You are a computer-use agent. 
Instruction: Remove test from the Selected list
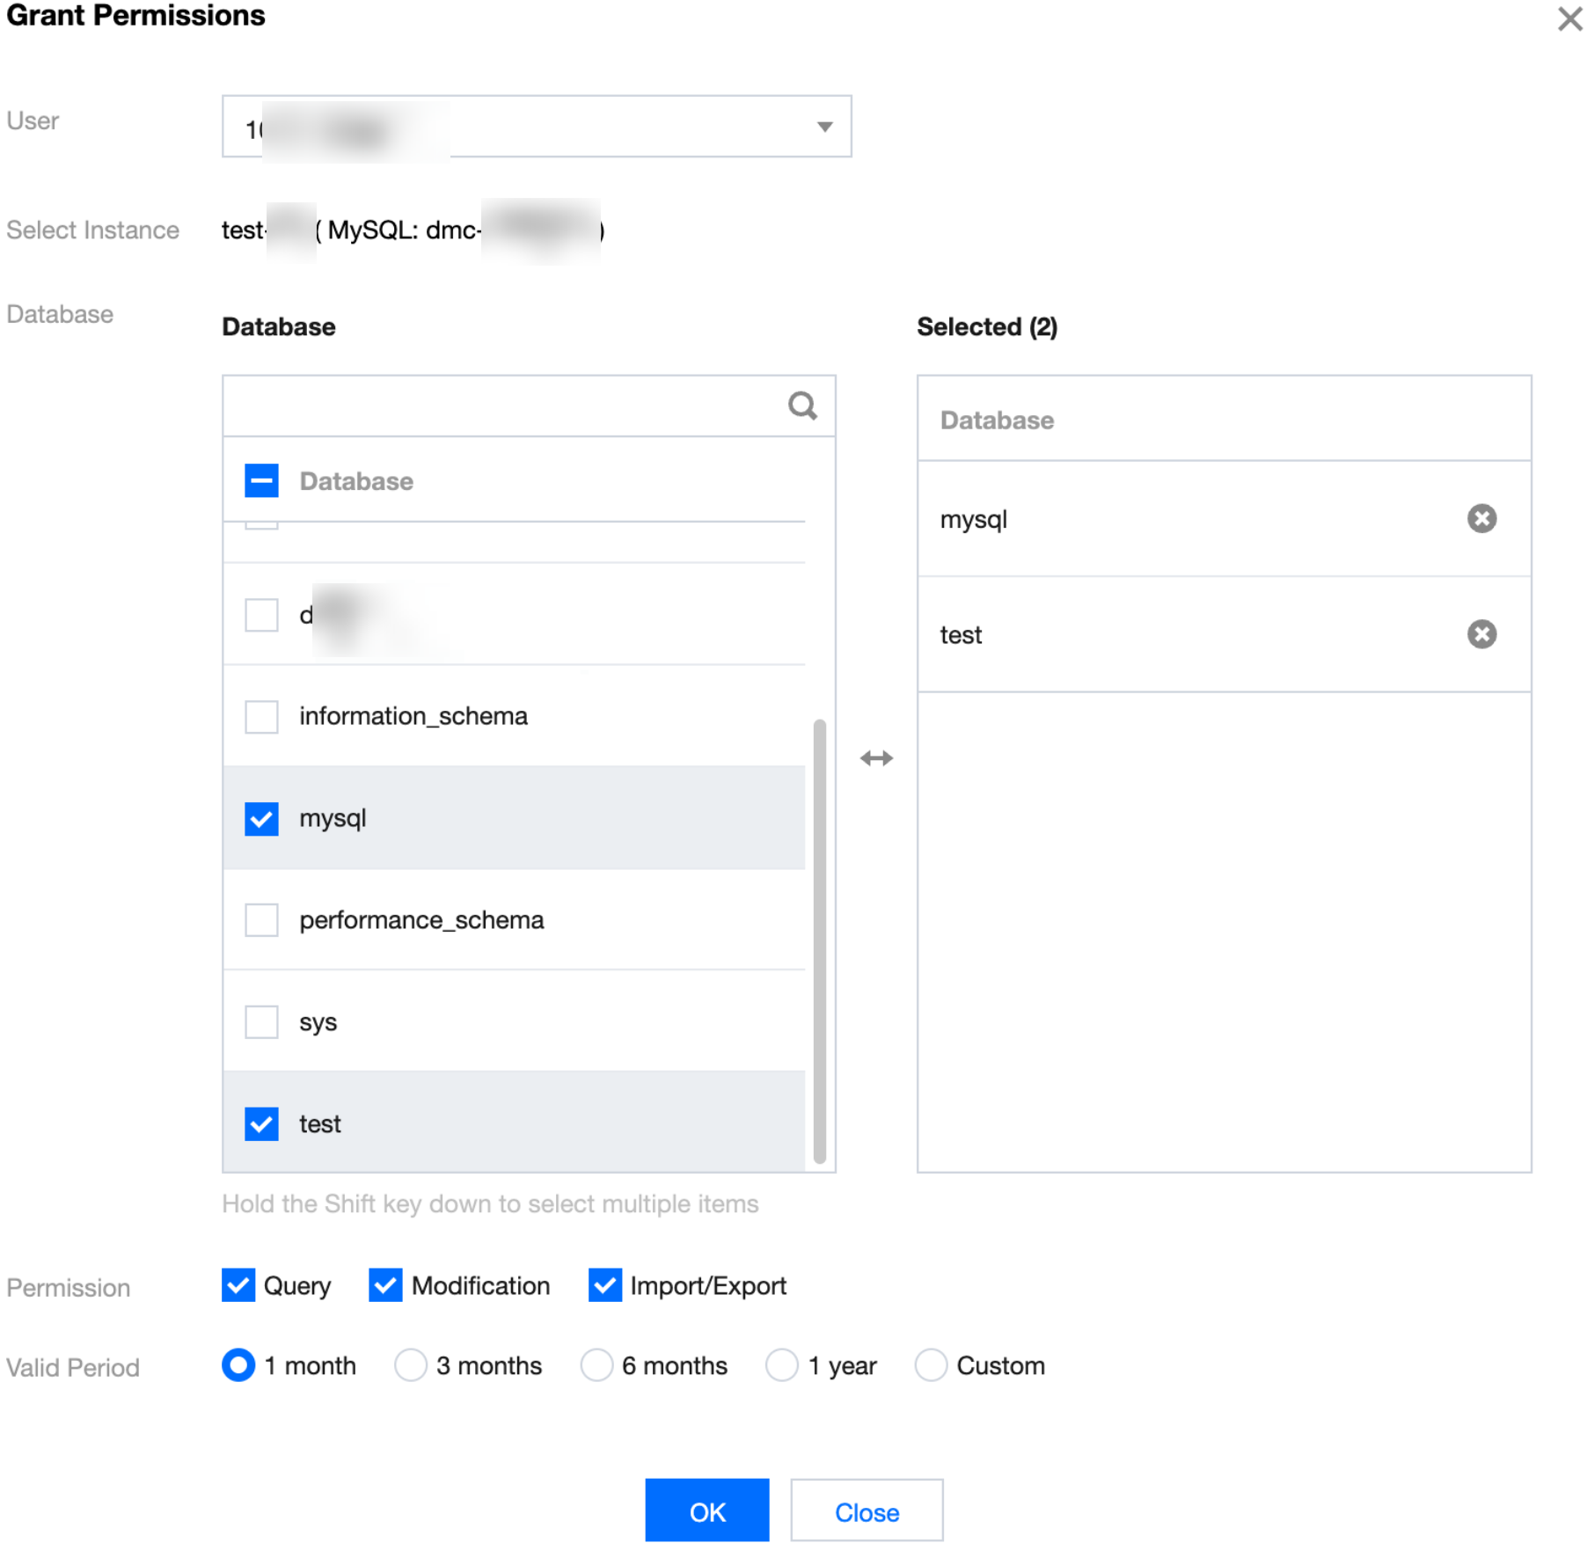tap(1481, 634)
